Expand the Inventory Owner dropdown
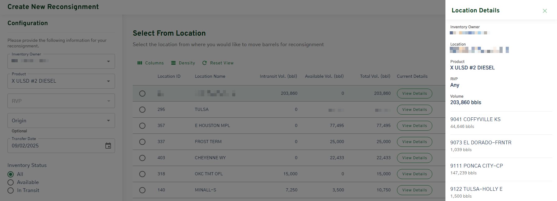 pos(61,61)
